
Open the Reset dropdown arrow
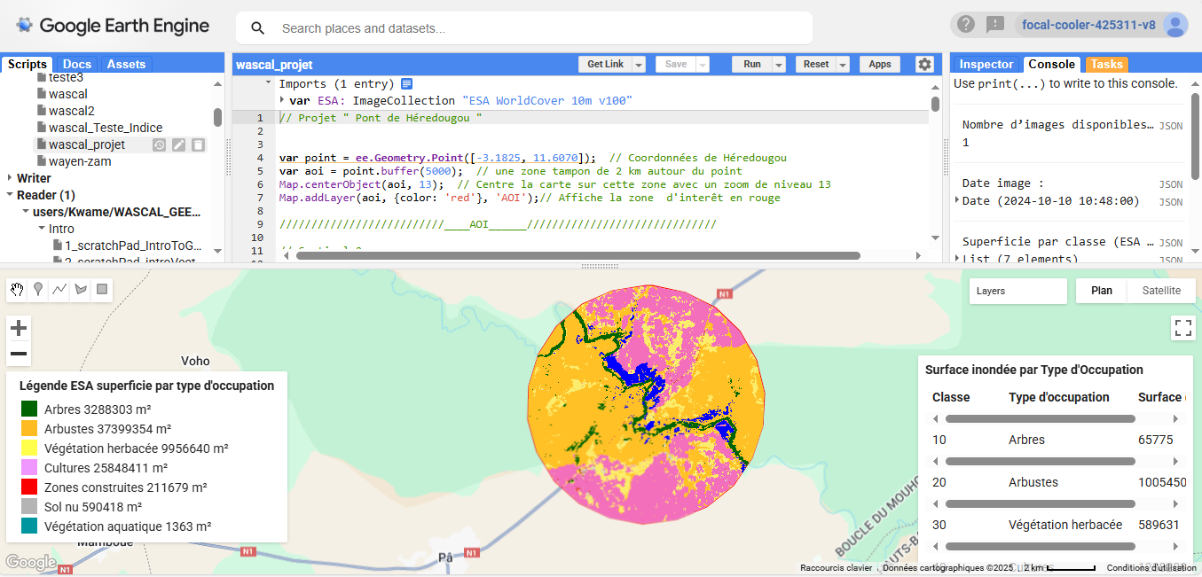843,65
